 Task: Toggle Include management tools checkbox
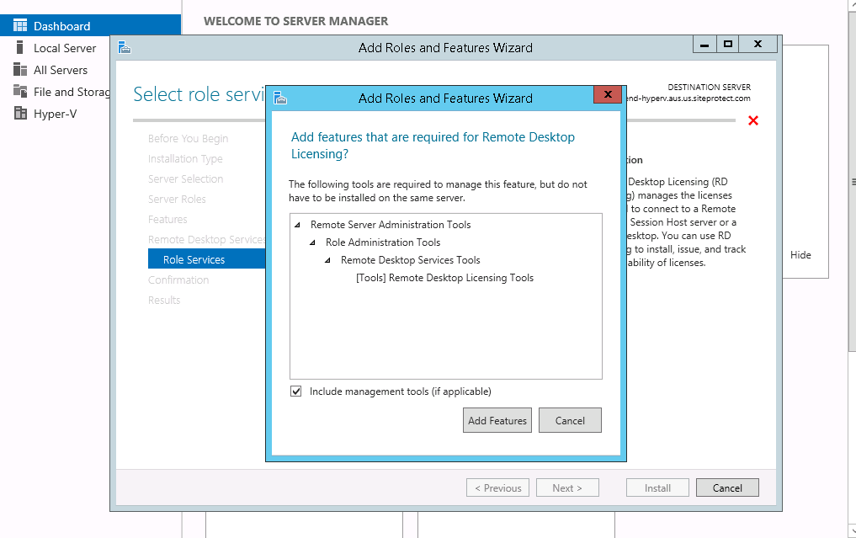point(296,391)
